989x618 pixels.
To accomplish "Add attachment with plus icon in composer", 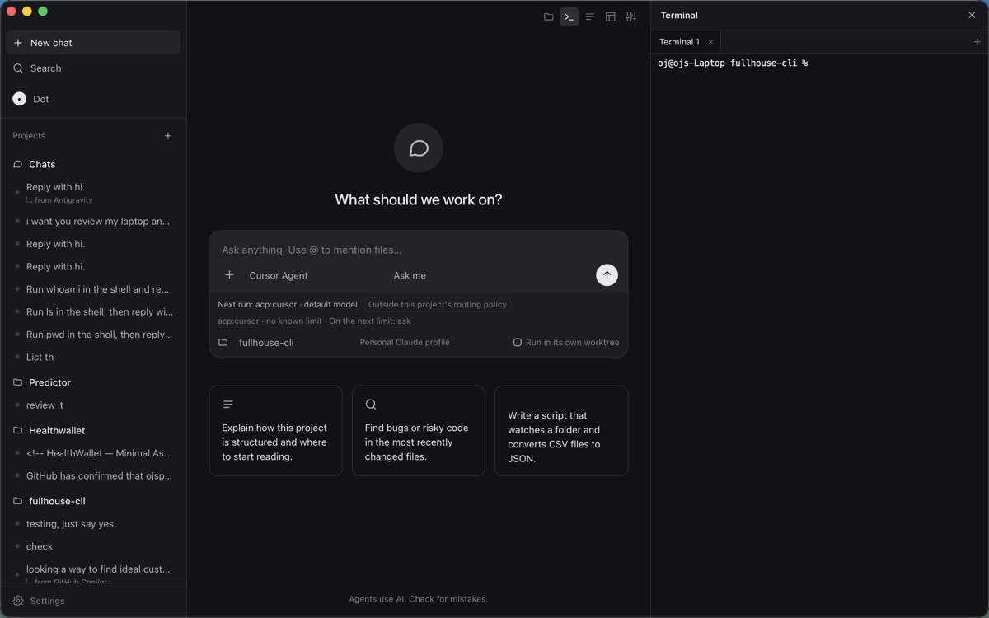I will [x=229, y=275].
